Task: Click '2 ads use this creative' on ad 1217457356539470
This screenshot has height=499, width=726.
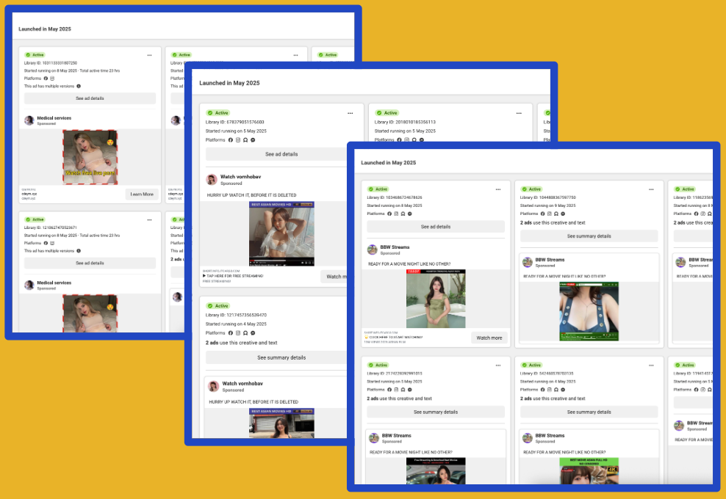Action: click(x=241, y=343)
